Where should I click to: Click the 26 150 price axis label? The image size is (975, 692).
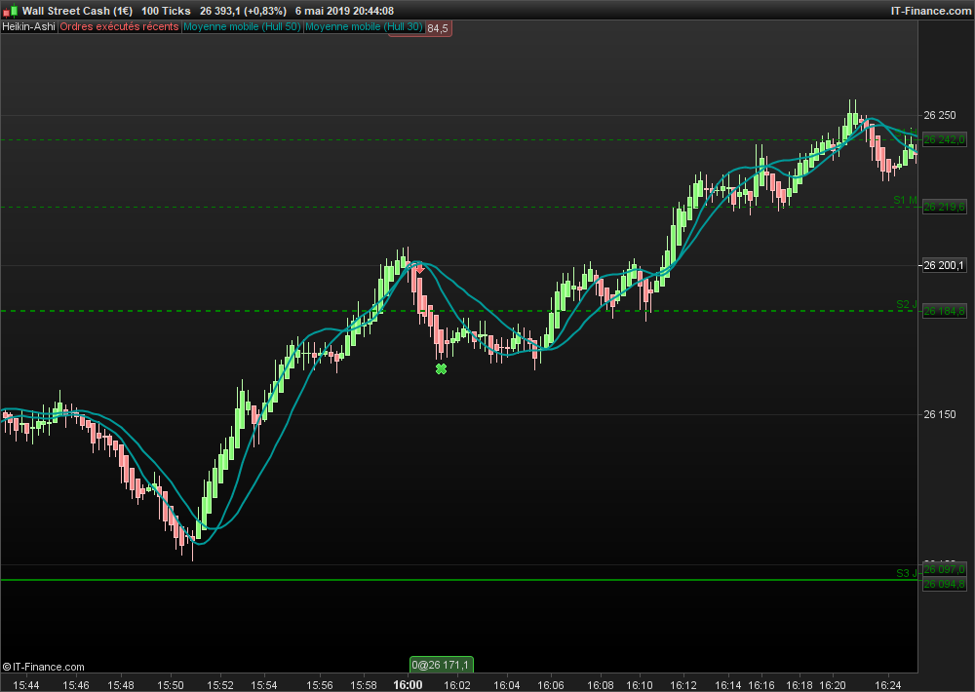940,414
